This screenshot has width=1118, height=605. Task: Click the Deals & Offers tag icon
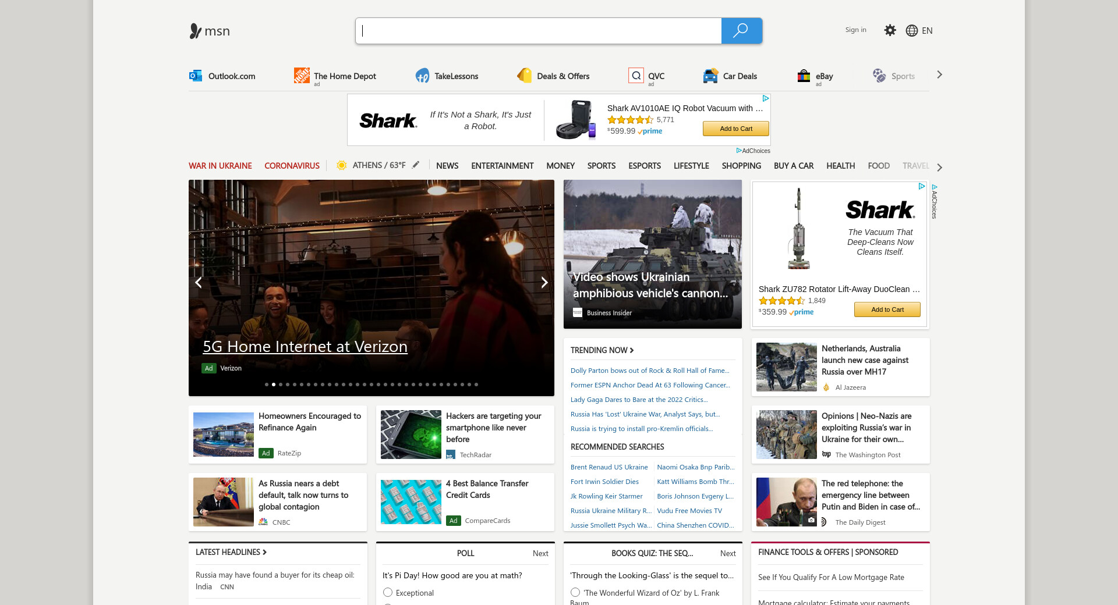click(524, 76)
